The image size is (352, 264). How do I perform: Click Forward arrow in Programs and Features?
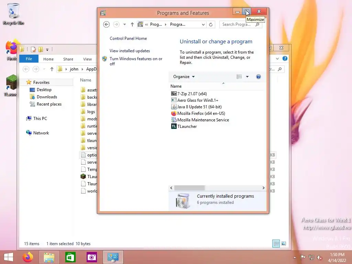[116, 24]
